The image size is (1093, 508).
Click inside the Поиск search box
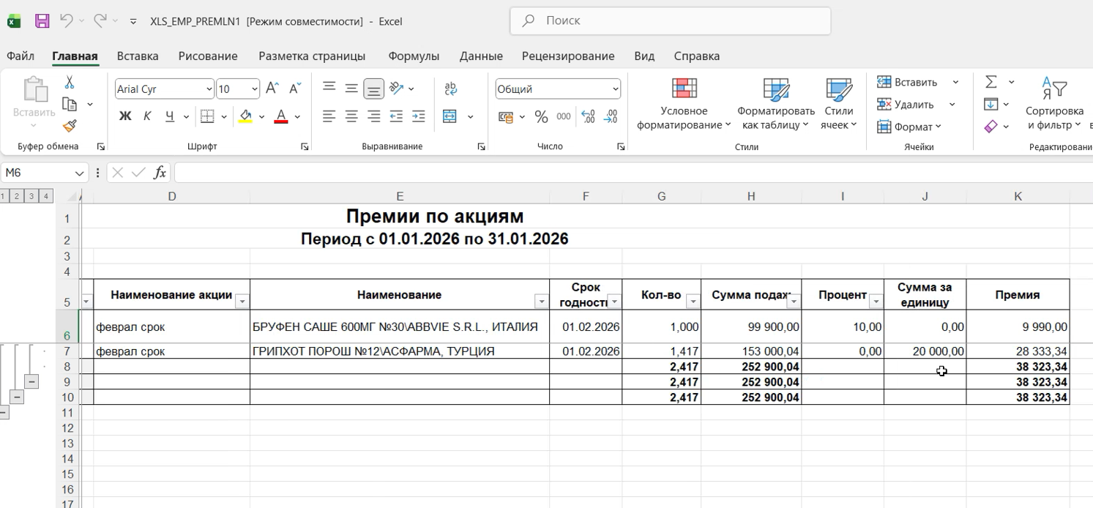[659, 20]
